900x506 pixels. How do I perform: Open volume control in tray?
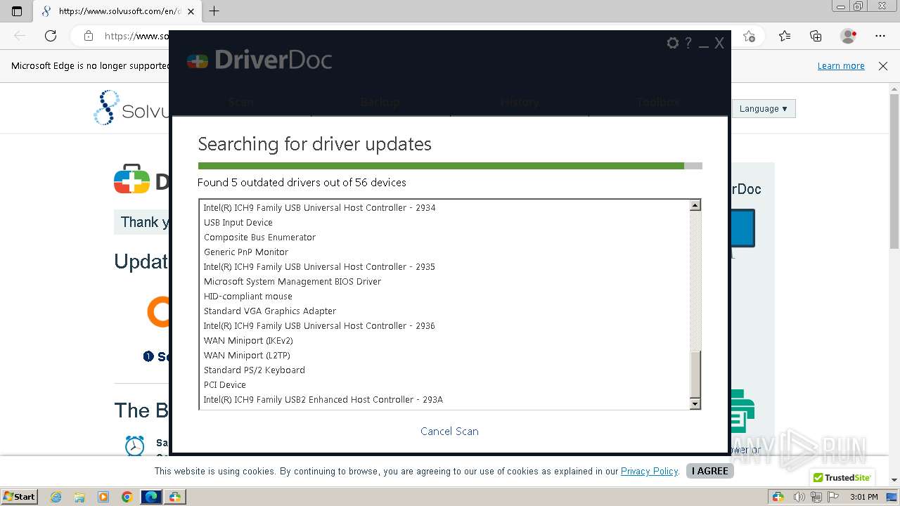point(799,497)
